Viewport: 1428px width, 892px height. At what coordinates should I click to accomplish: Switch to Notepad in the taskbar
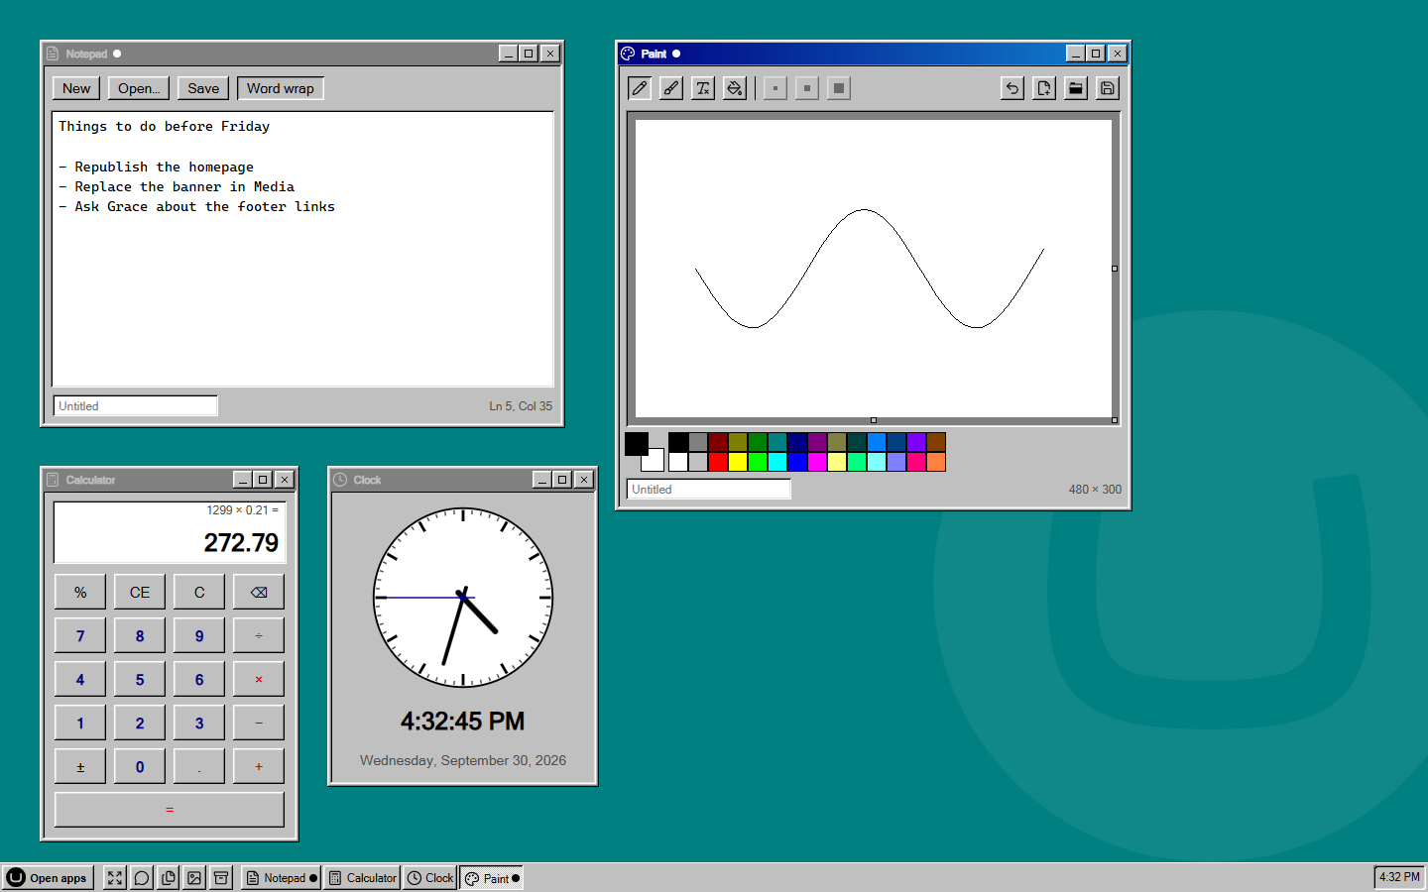pos(282,878)
